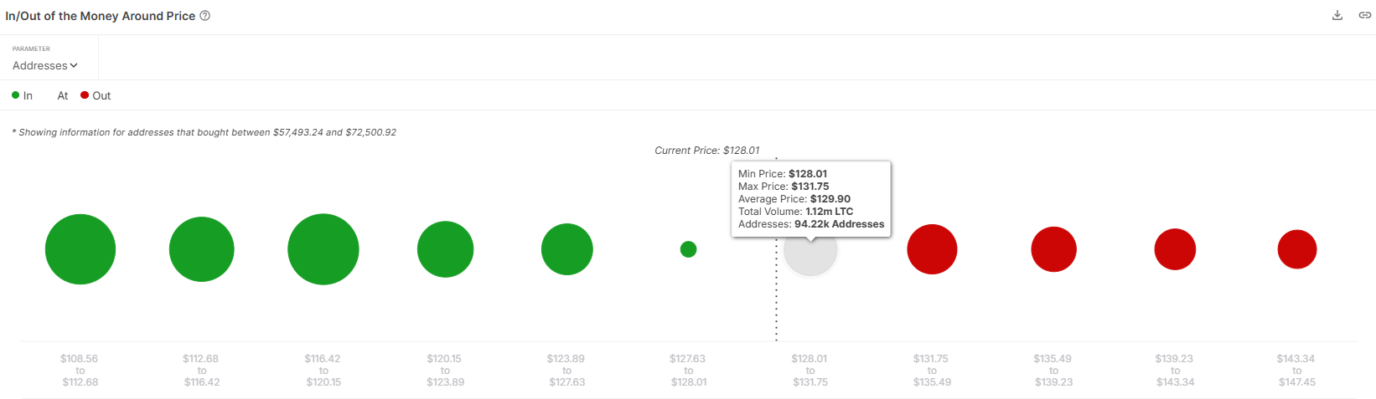Copy the chart link icon

(1364, 15)
